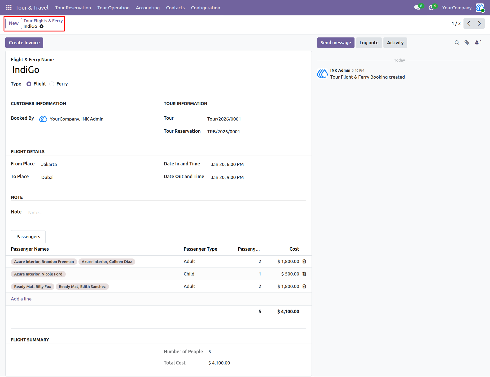The height and width of the screenshot is (377, 490).
Task: Switch to the Passengers tab
Action: [28, 237]
